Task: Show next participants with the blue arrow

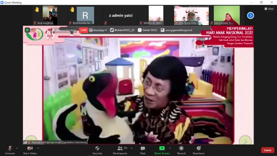Action: click(x=250, y=15)
